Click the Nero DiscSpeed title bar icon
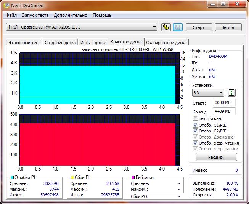Image resolution: width=249 pixels, height=204 pixels. 5,5
